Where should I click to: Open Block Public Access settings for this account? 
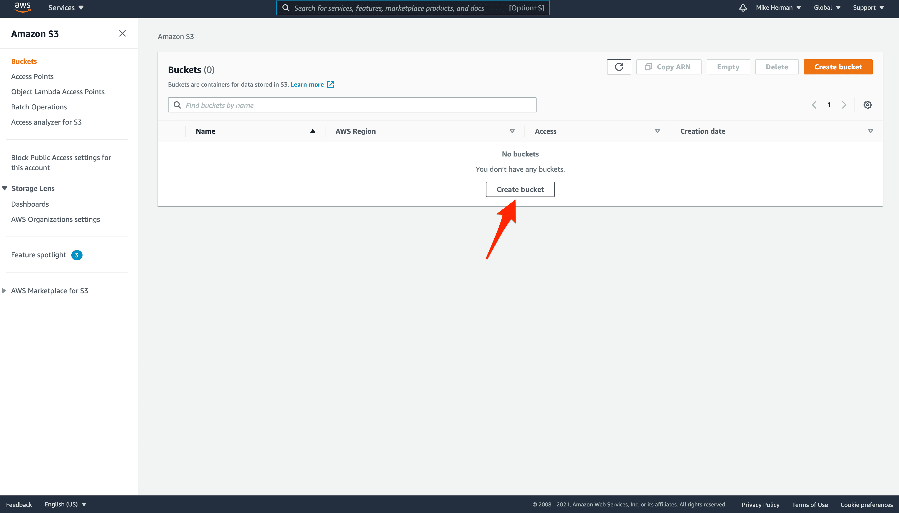coord(61,162)
